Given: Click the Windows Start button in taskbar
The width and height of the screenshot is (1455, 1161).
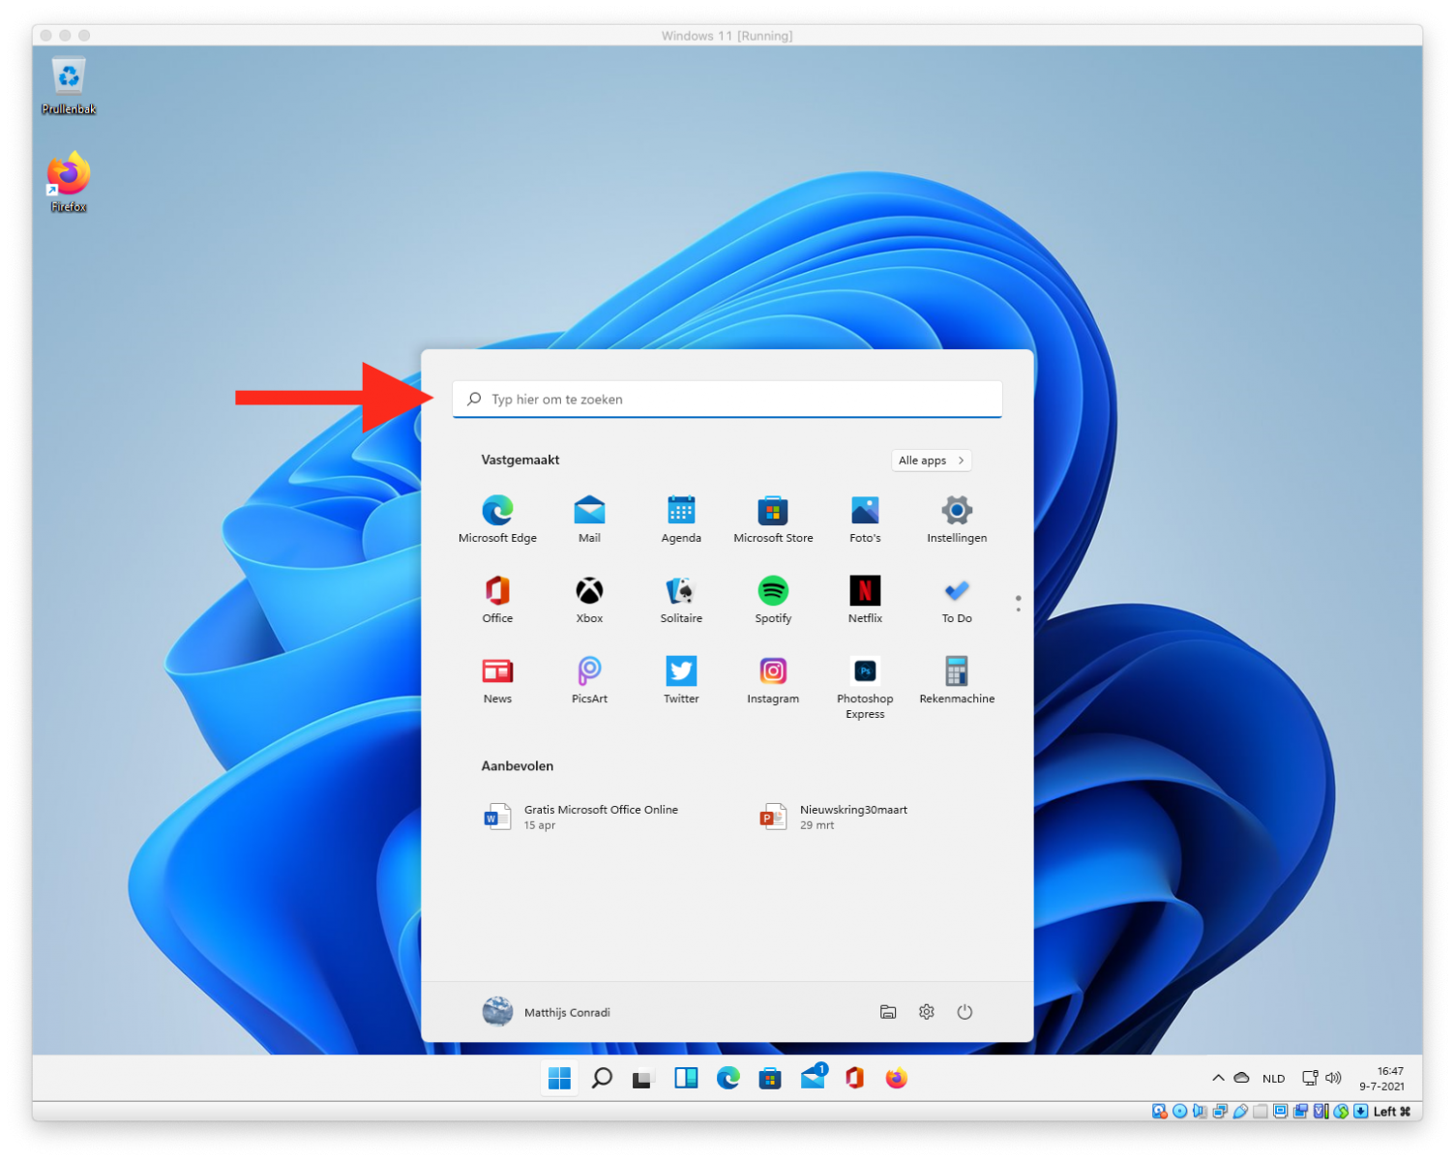Looking at the screenshot, I should point(559,1078).
